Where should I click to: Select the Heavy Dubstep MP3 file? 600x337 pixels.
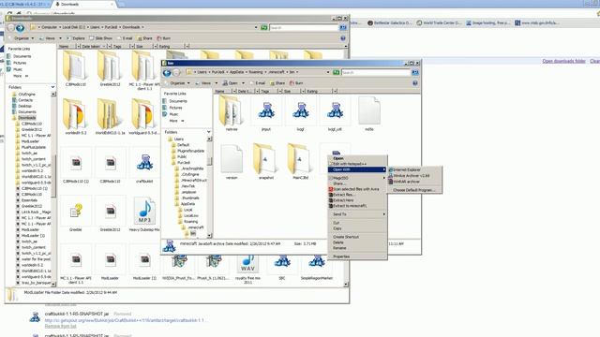144,214
